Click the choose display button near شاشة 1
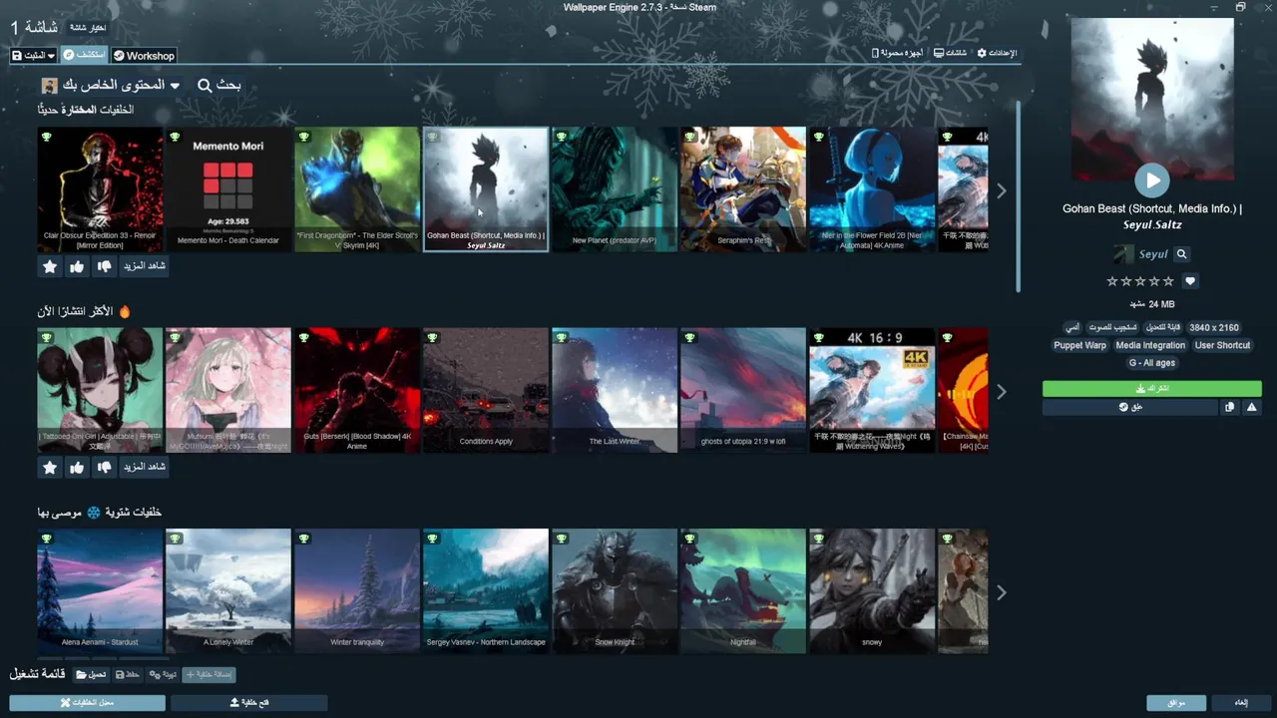Screen dimensions: 1277x718 click(x=88, y=28)
